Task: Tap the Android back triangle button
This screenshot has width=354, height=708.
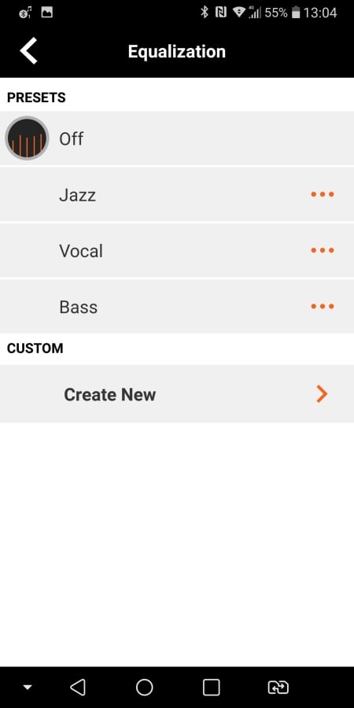Action: [x=78, y=688]
